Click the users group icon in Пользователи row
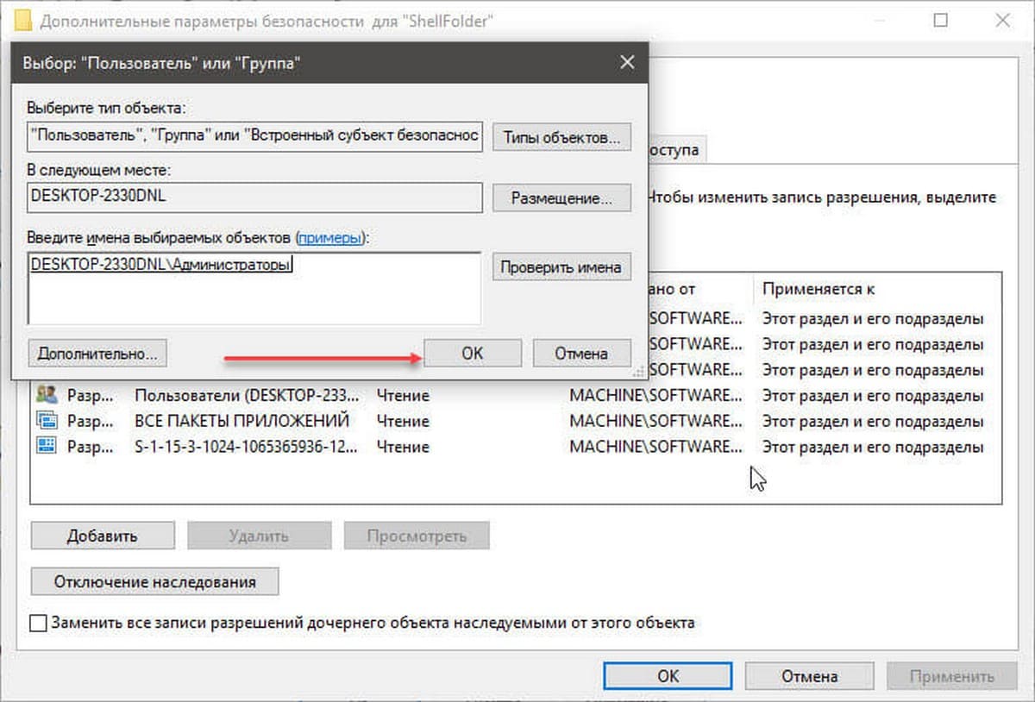This screenshot has width=1035, height=702. [x=47, y=396]
